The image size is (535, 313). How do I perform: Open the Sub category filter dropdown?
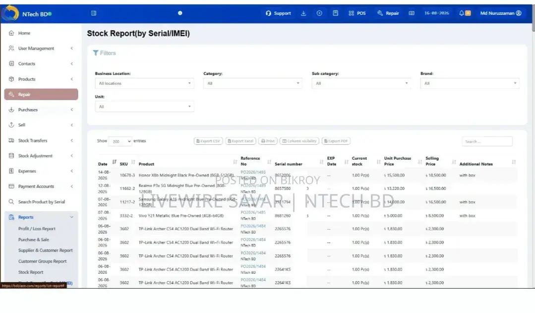tap(361, 83)
